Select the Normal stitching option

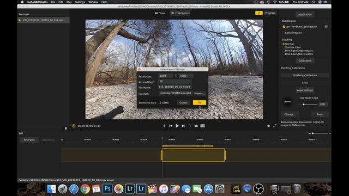click(284, 44)
